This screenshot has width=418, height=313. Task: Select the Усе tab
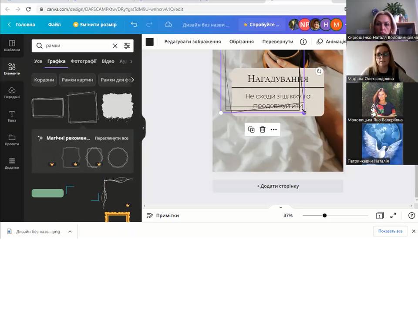[x=38, y=61]
